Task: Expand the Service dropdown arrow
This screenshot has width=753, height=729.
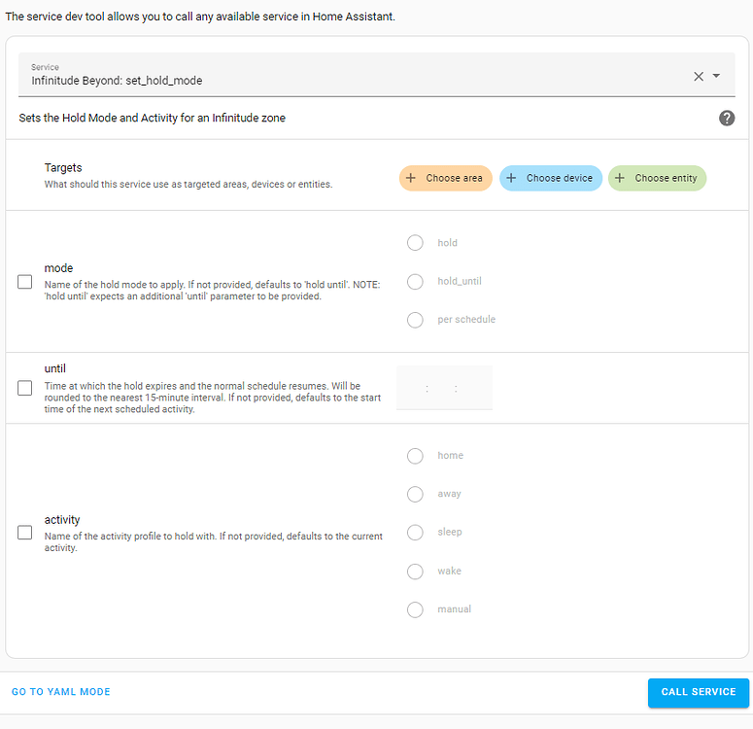Action: click(x=717, y=76)
